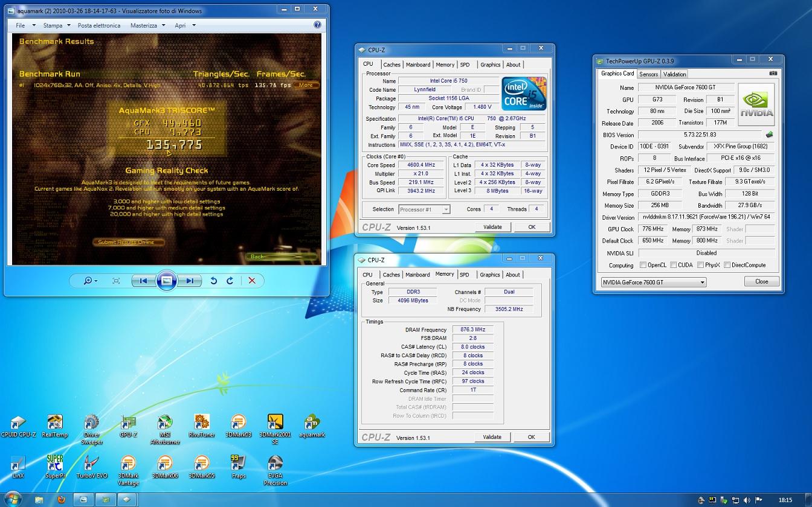
Task: Click the RivaTuner desktop icon
Action: coord(202,426)
